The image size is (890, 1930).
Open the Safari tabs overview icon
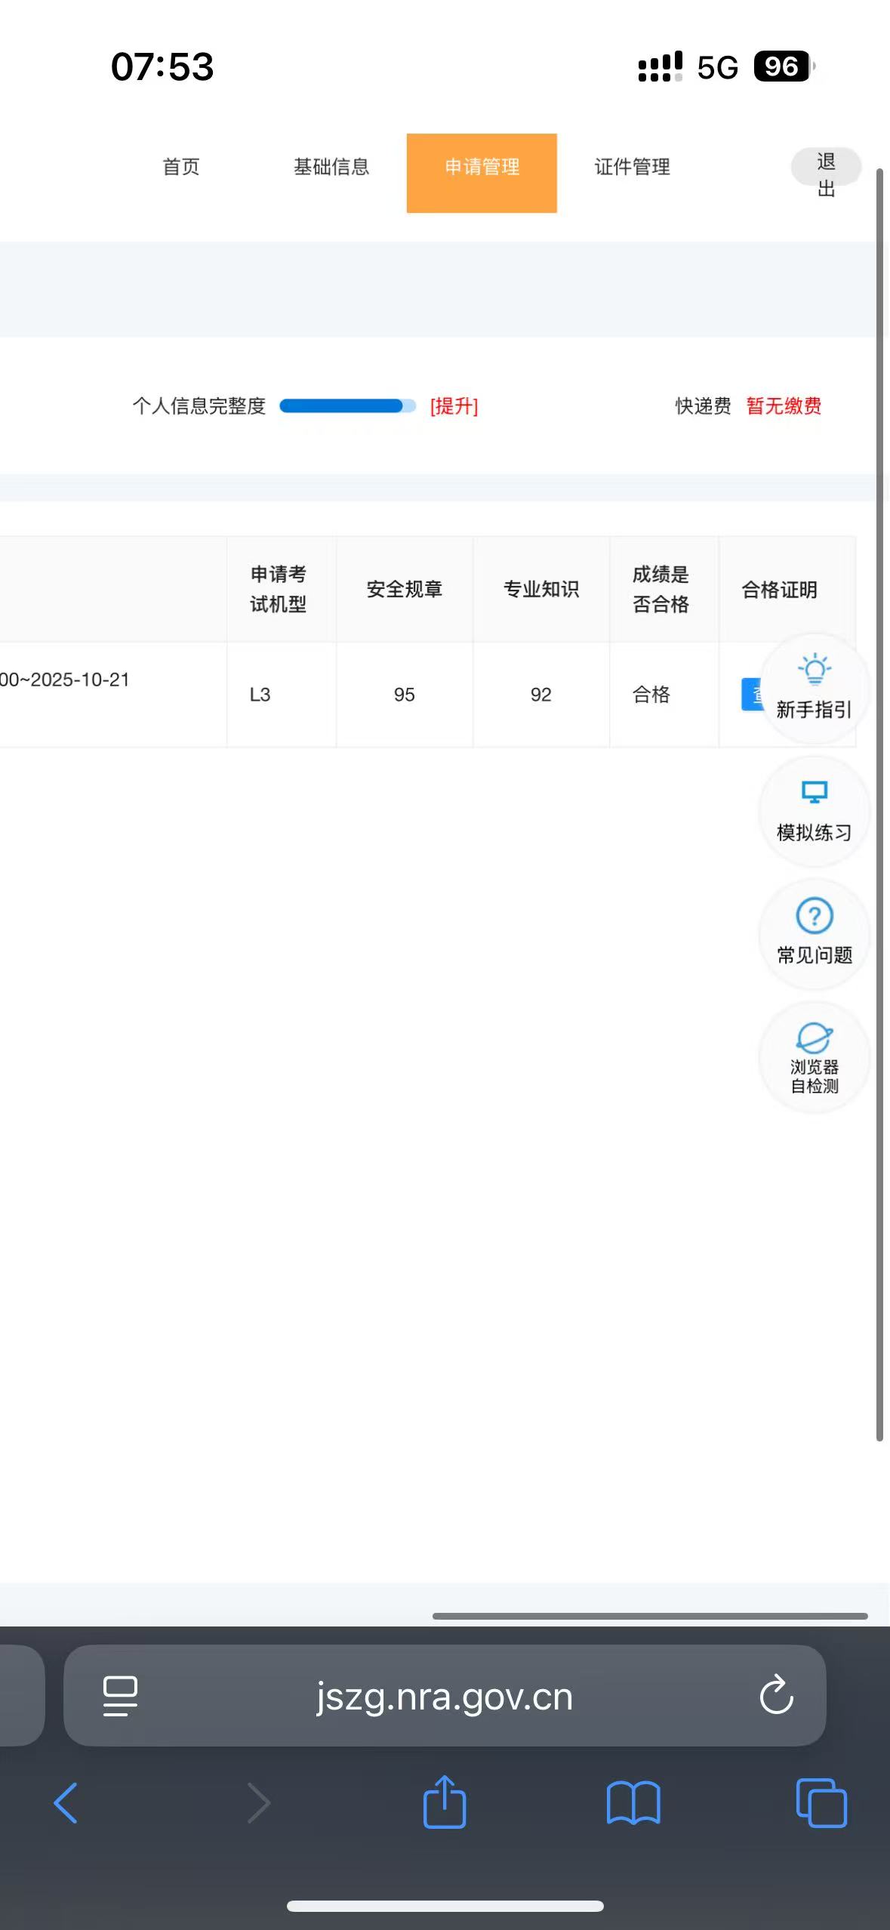(821, 1803)
